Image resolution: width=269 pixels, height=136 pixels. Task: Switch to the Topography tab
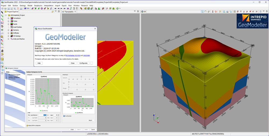click(x=69, y=12)
